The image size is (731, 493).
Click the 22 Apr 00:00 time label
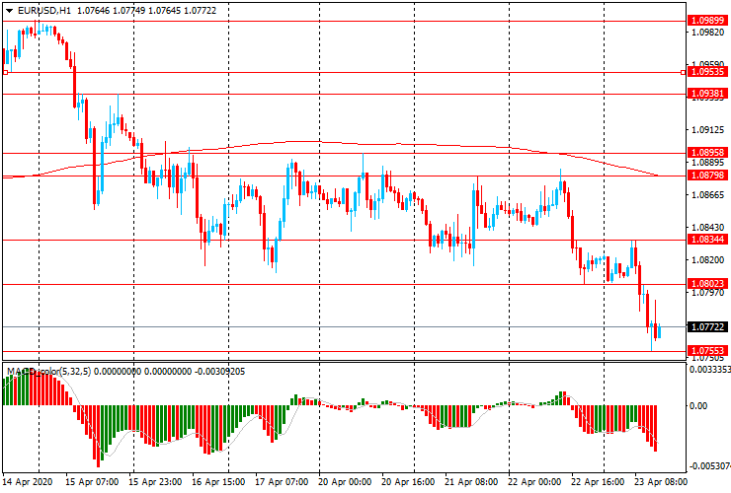click(x=534, y=482)
